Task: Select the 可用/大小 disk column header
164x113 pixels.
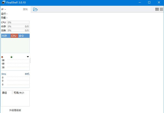Action: pos(19,93)
